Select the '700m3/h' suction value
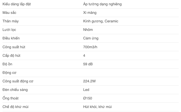Viewport: 181px width, 112px height. [x=90, y=47]
